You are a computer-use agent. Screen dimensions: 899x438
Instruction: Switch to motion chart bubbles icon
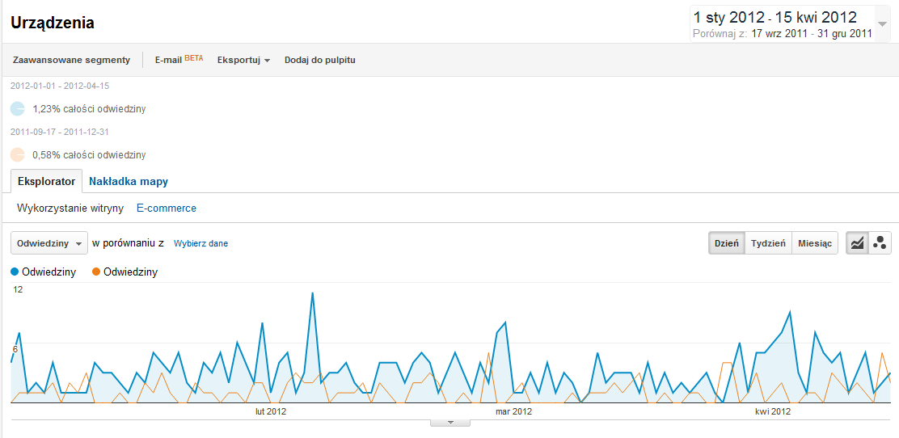pyautogui.click(x=880, y=243)
